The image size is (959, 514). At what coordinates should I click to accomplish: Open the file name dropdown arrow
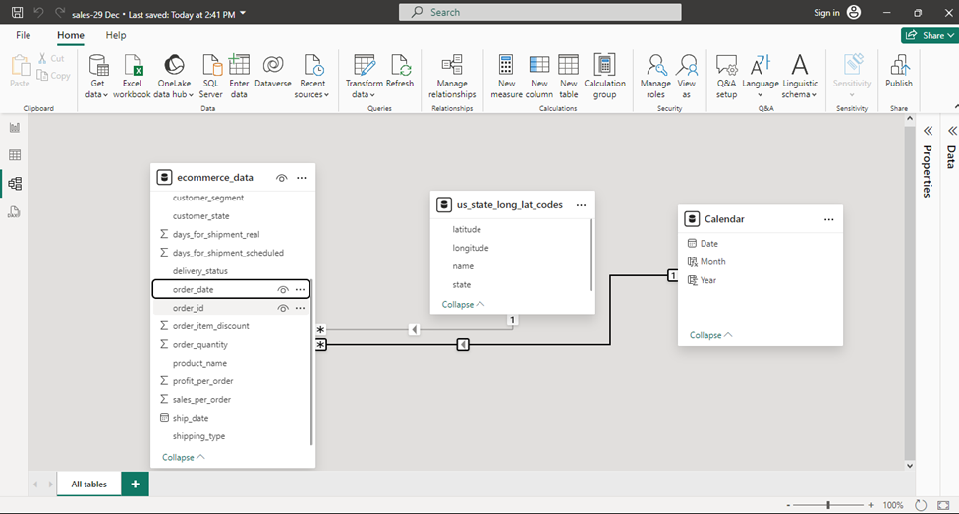click(x=244, y=13)
